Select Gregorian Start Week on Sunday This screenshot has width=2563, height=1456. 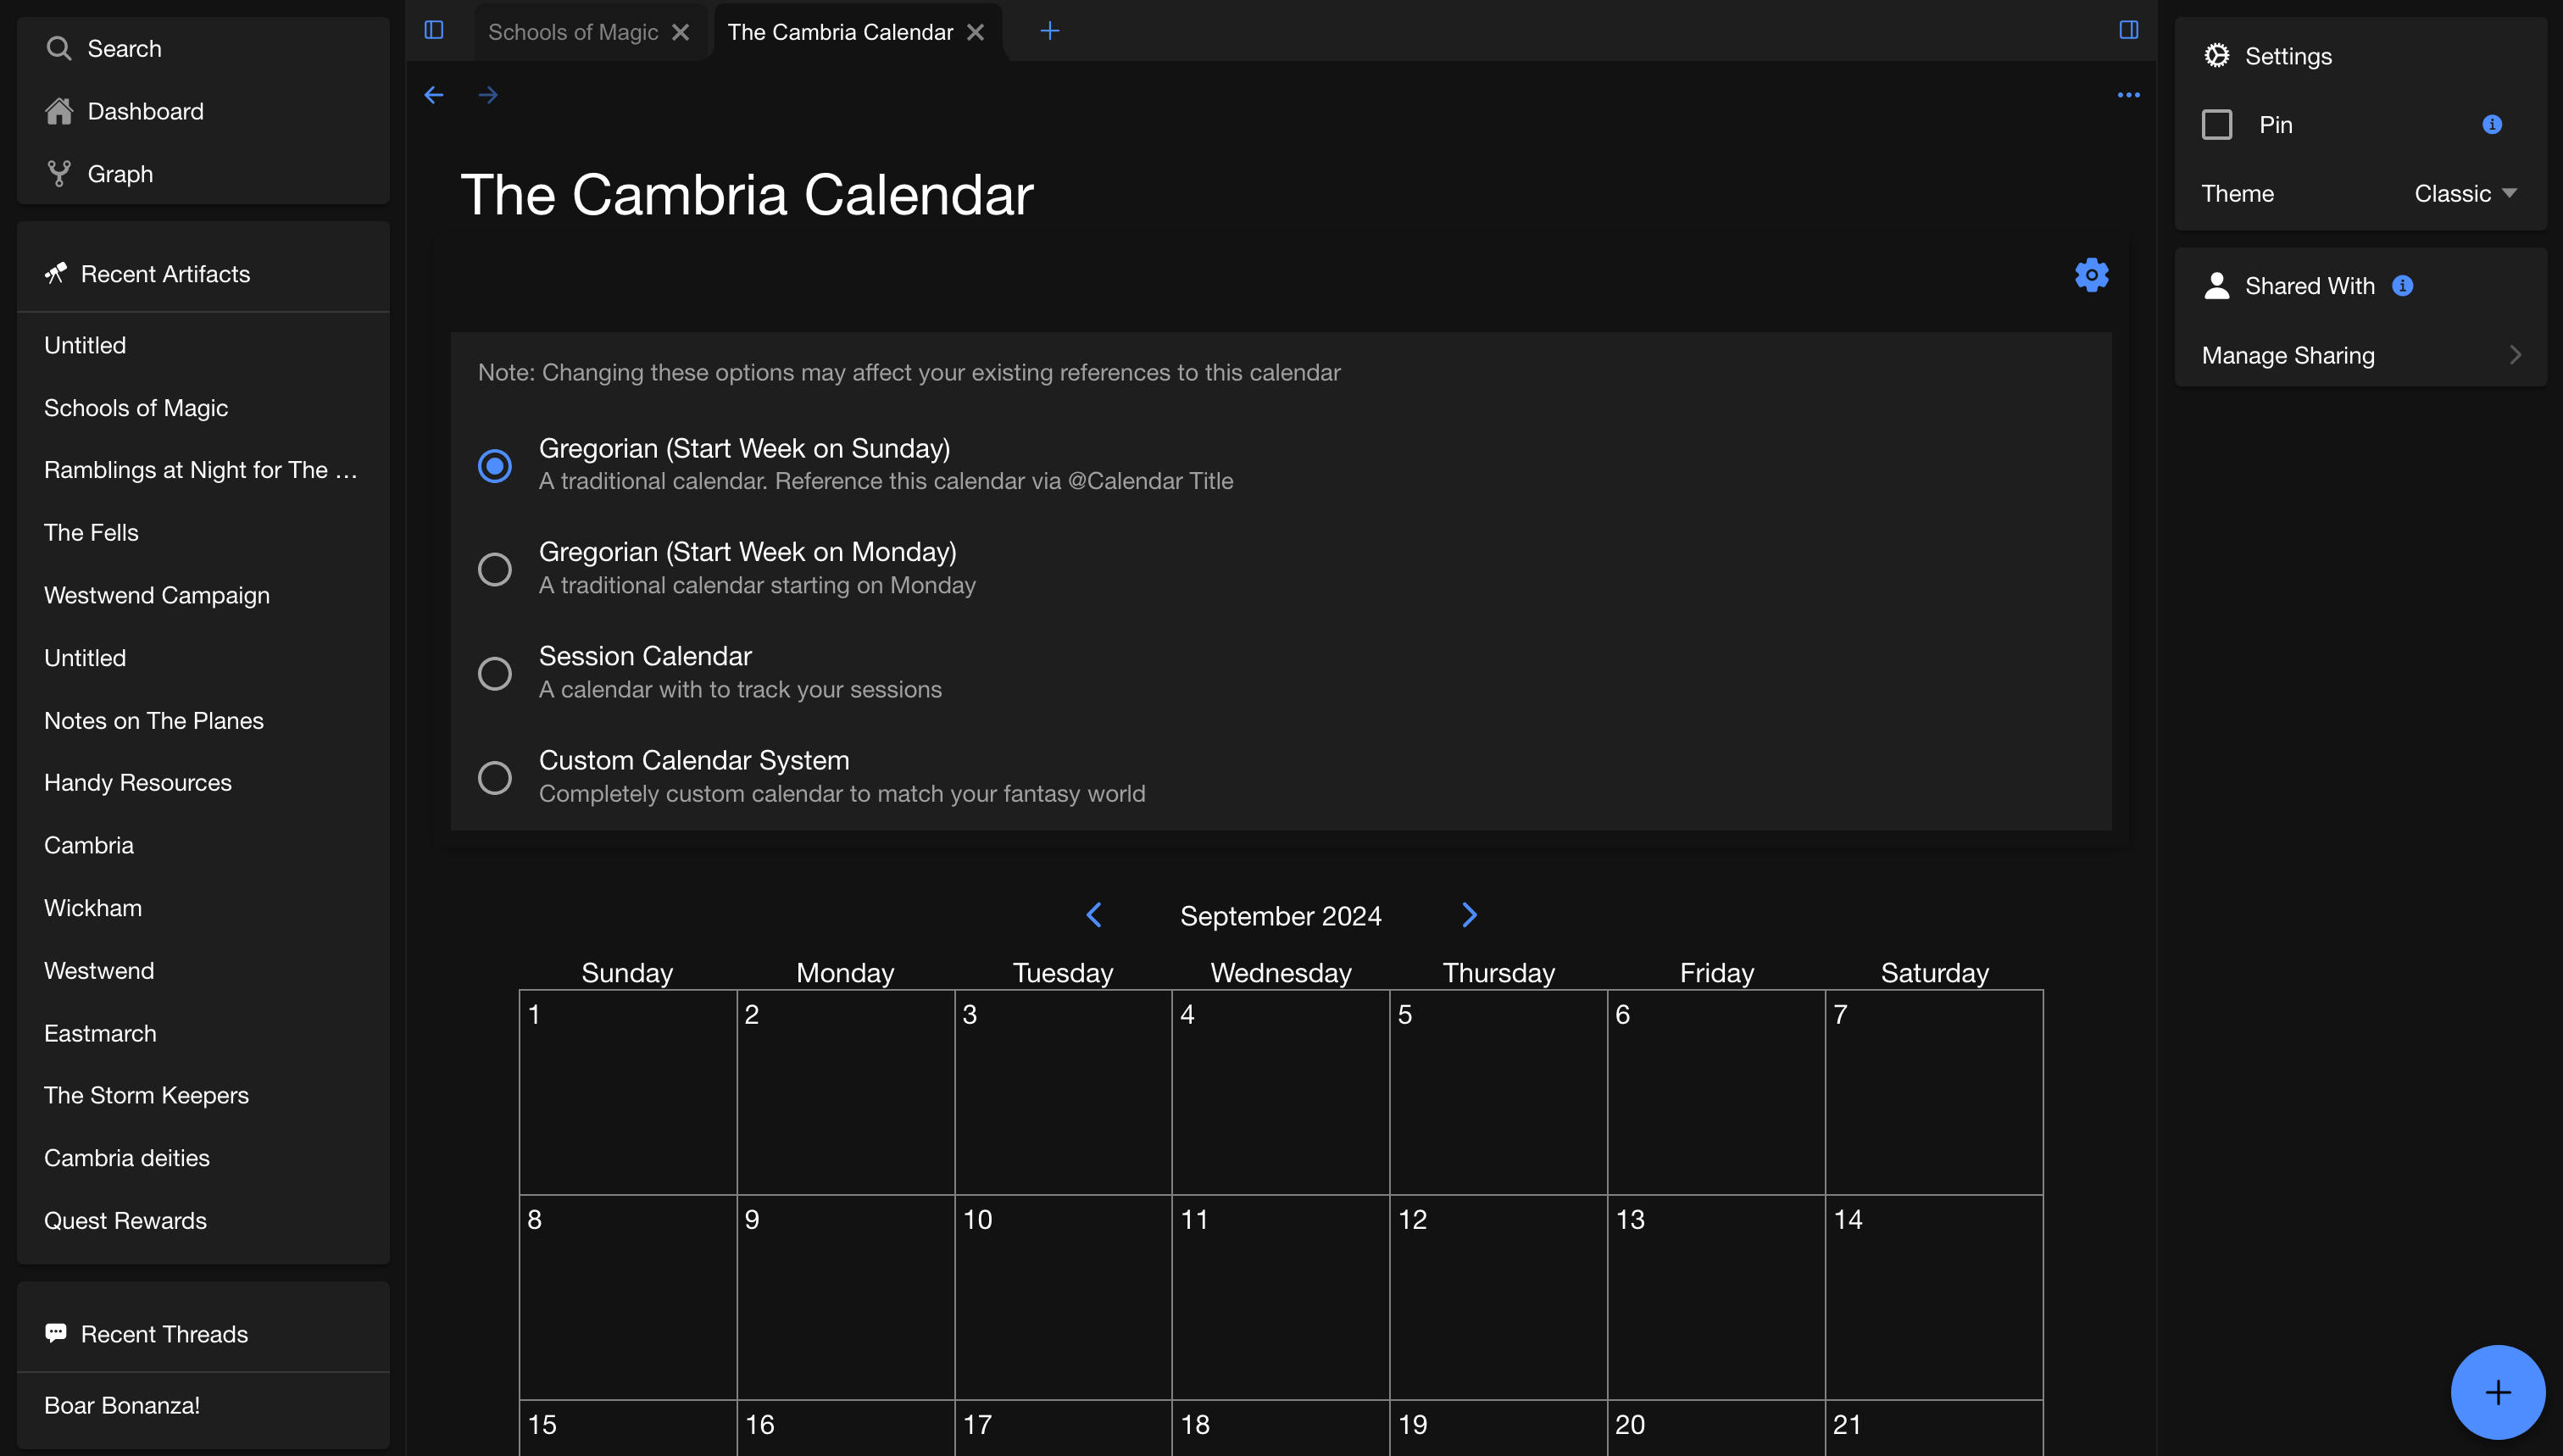click(x=495, y=463)
